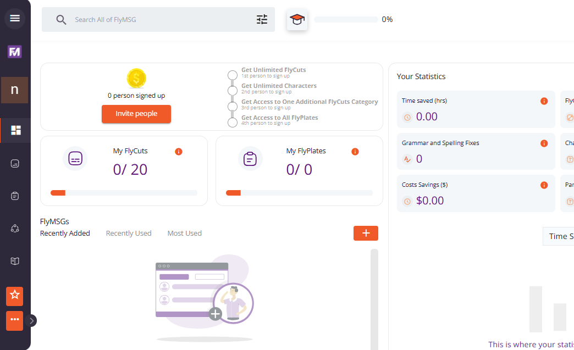The height and width of the screenshot is (350, 574).
Task: Open the Time S... chart dropdown
Action: [558, 236]
